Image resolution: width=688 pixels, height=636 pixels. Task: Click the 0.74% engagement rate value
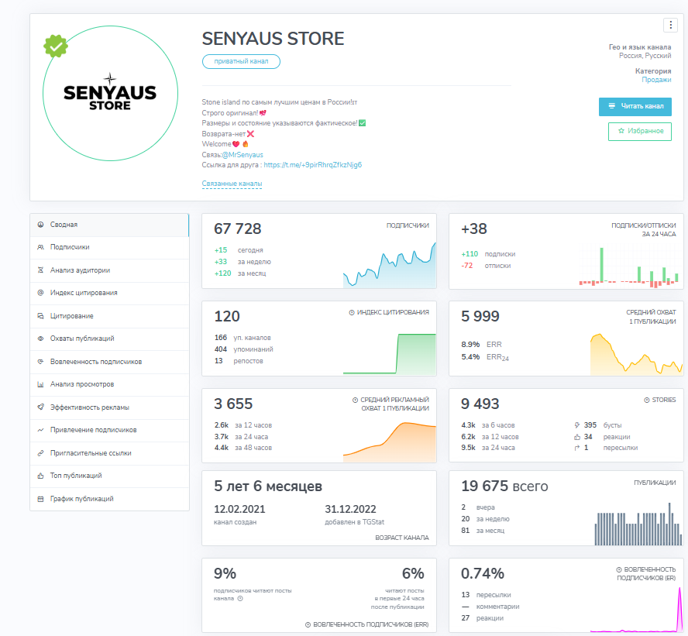point(483,574)
